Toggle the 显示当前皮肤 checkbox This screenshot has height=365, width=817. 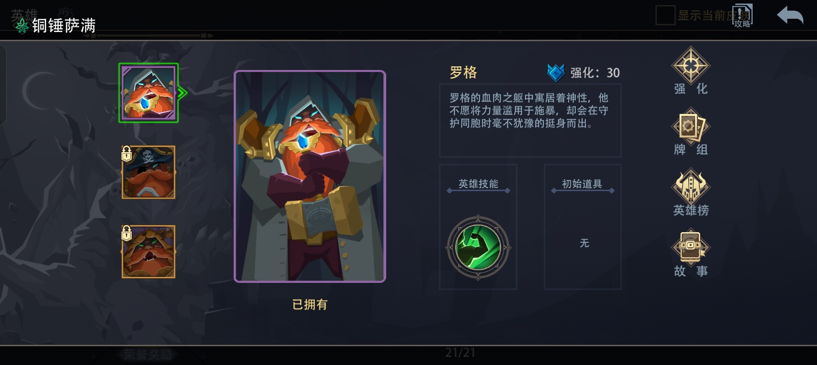coord(665,15)
